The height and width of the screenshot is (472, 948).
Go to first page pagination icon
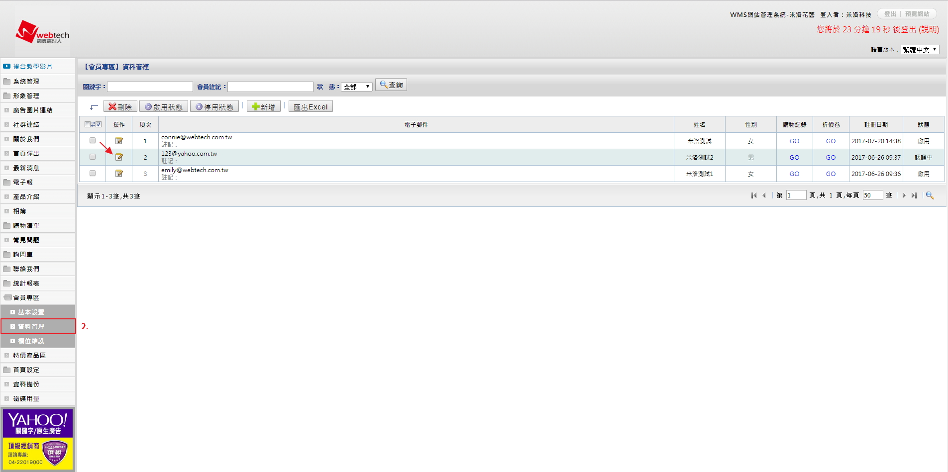754,195
